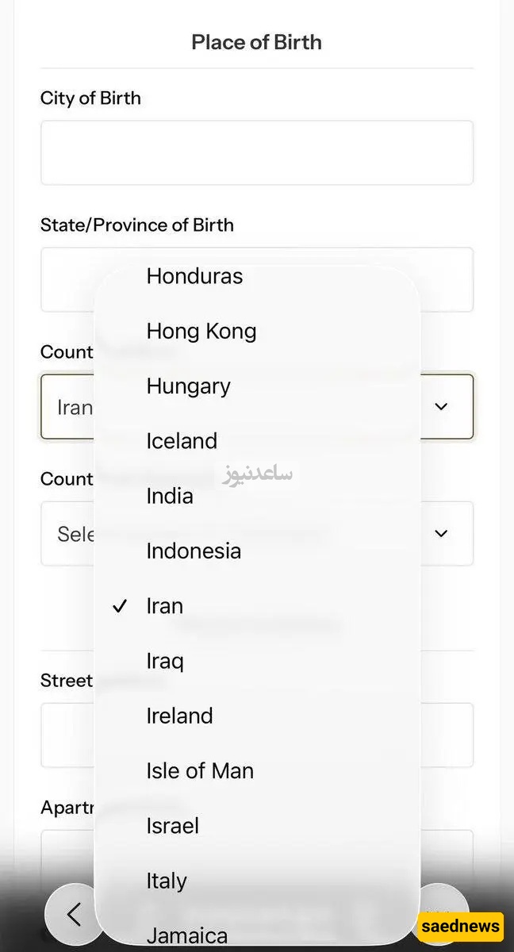Click the City of Birth input field
The height and width of the screenshot is (952, 514).
click(x=257, y=152)
